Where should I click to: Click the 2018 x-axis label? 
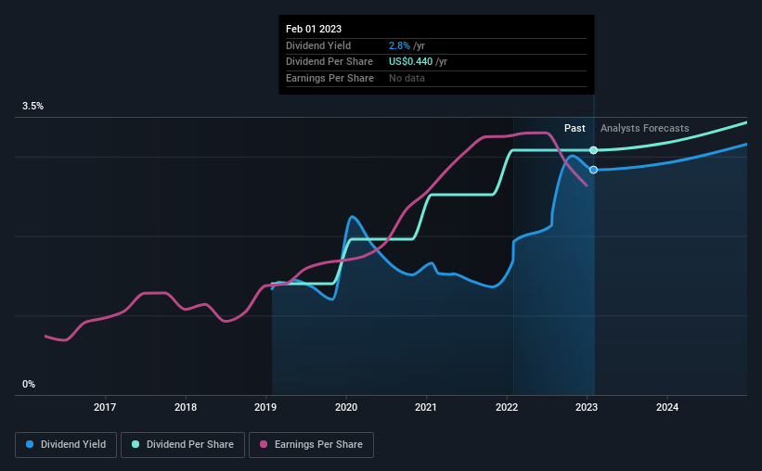coord(186,407)
